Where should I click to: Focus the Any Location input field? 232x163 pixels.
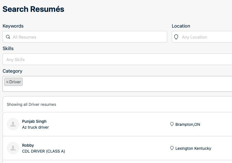point(202,37)
